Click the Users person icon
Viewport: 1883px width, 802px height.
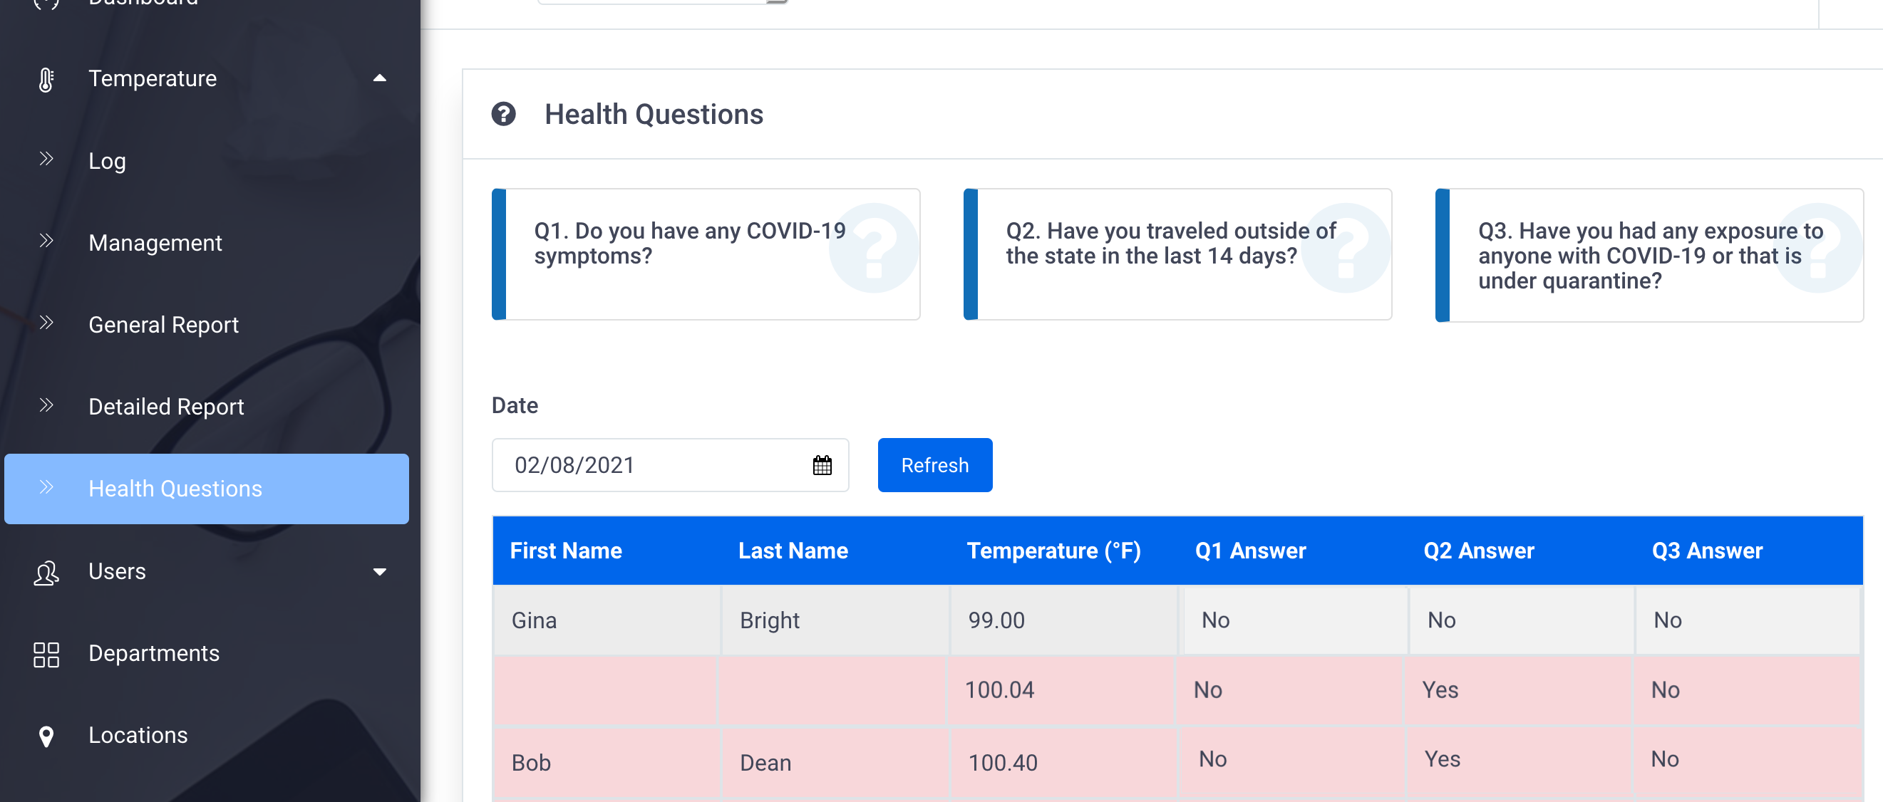tap(46, 573)
